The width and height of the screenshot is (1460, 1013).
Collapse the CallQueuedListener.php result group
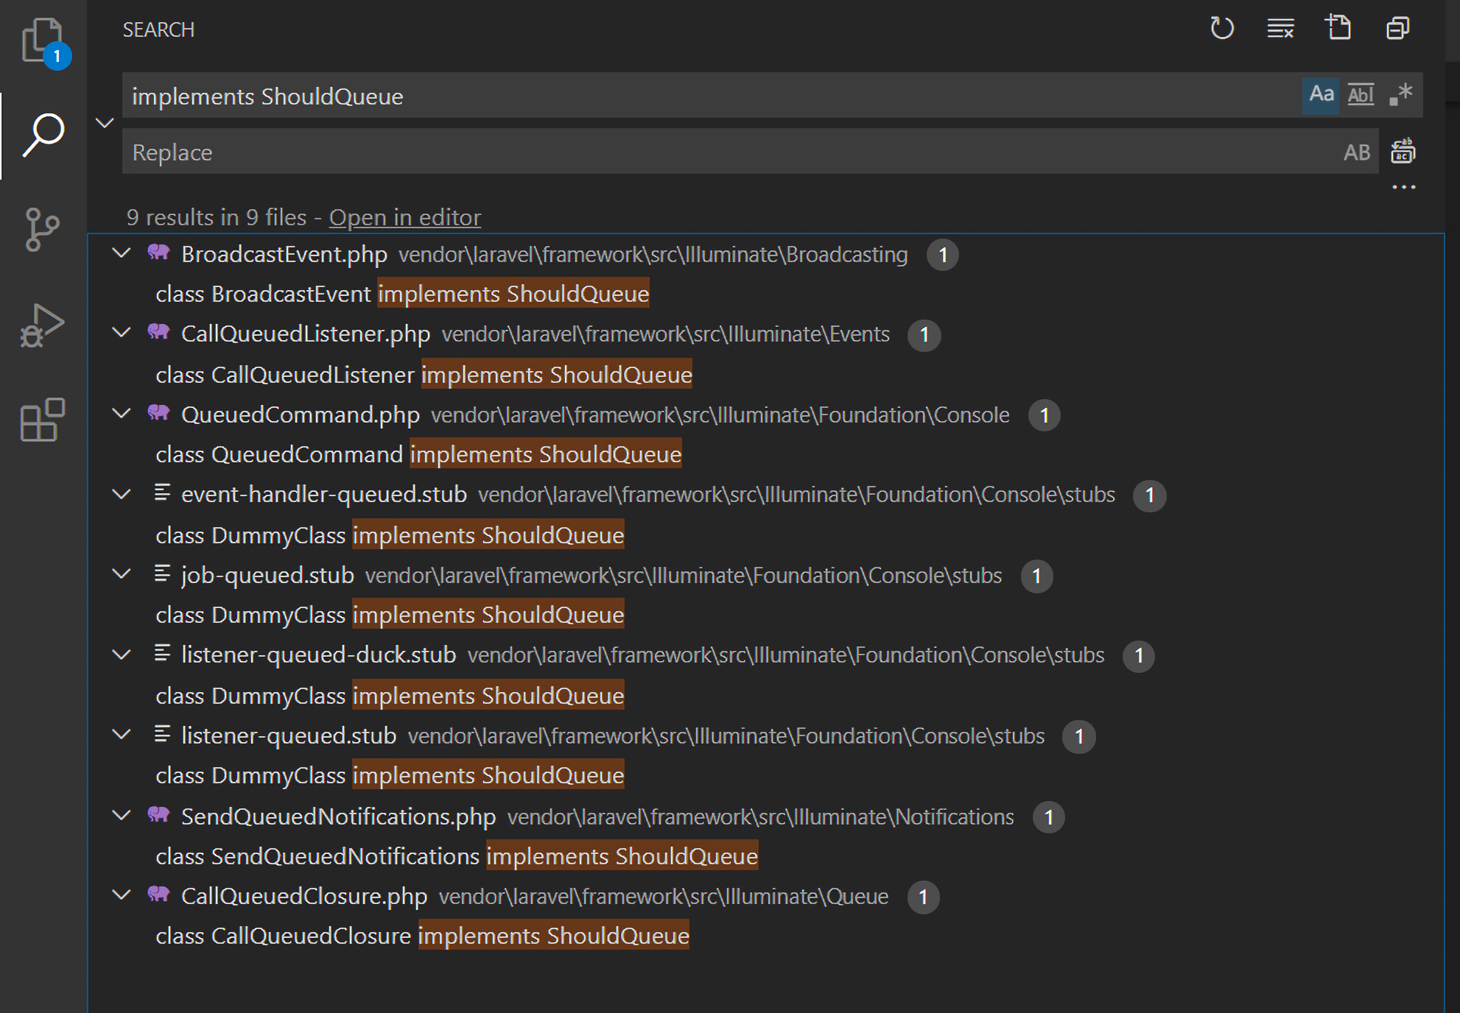[121, 333]
